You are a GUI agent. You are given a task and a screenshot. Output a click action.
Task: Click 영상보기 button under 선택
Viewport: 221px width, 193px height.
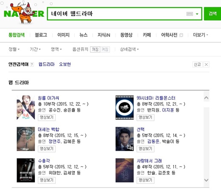pyautogui.click(x=145, y=149)
